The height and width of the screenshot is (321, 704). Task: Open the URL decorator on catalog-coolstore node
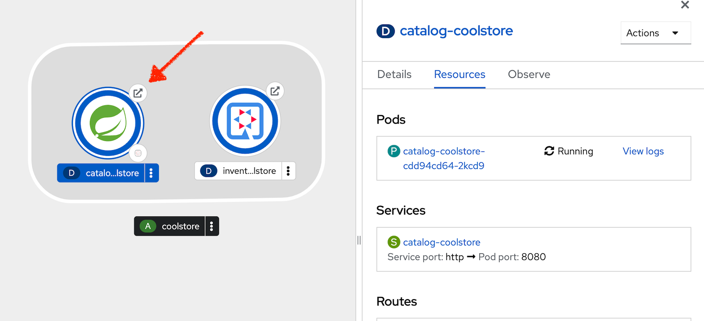(138, 93)
